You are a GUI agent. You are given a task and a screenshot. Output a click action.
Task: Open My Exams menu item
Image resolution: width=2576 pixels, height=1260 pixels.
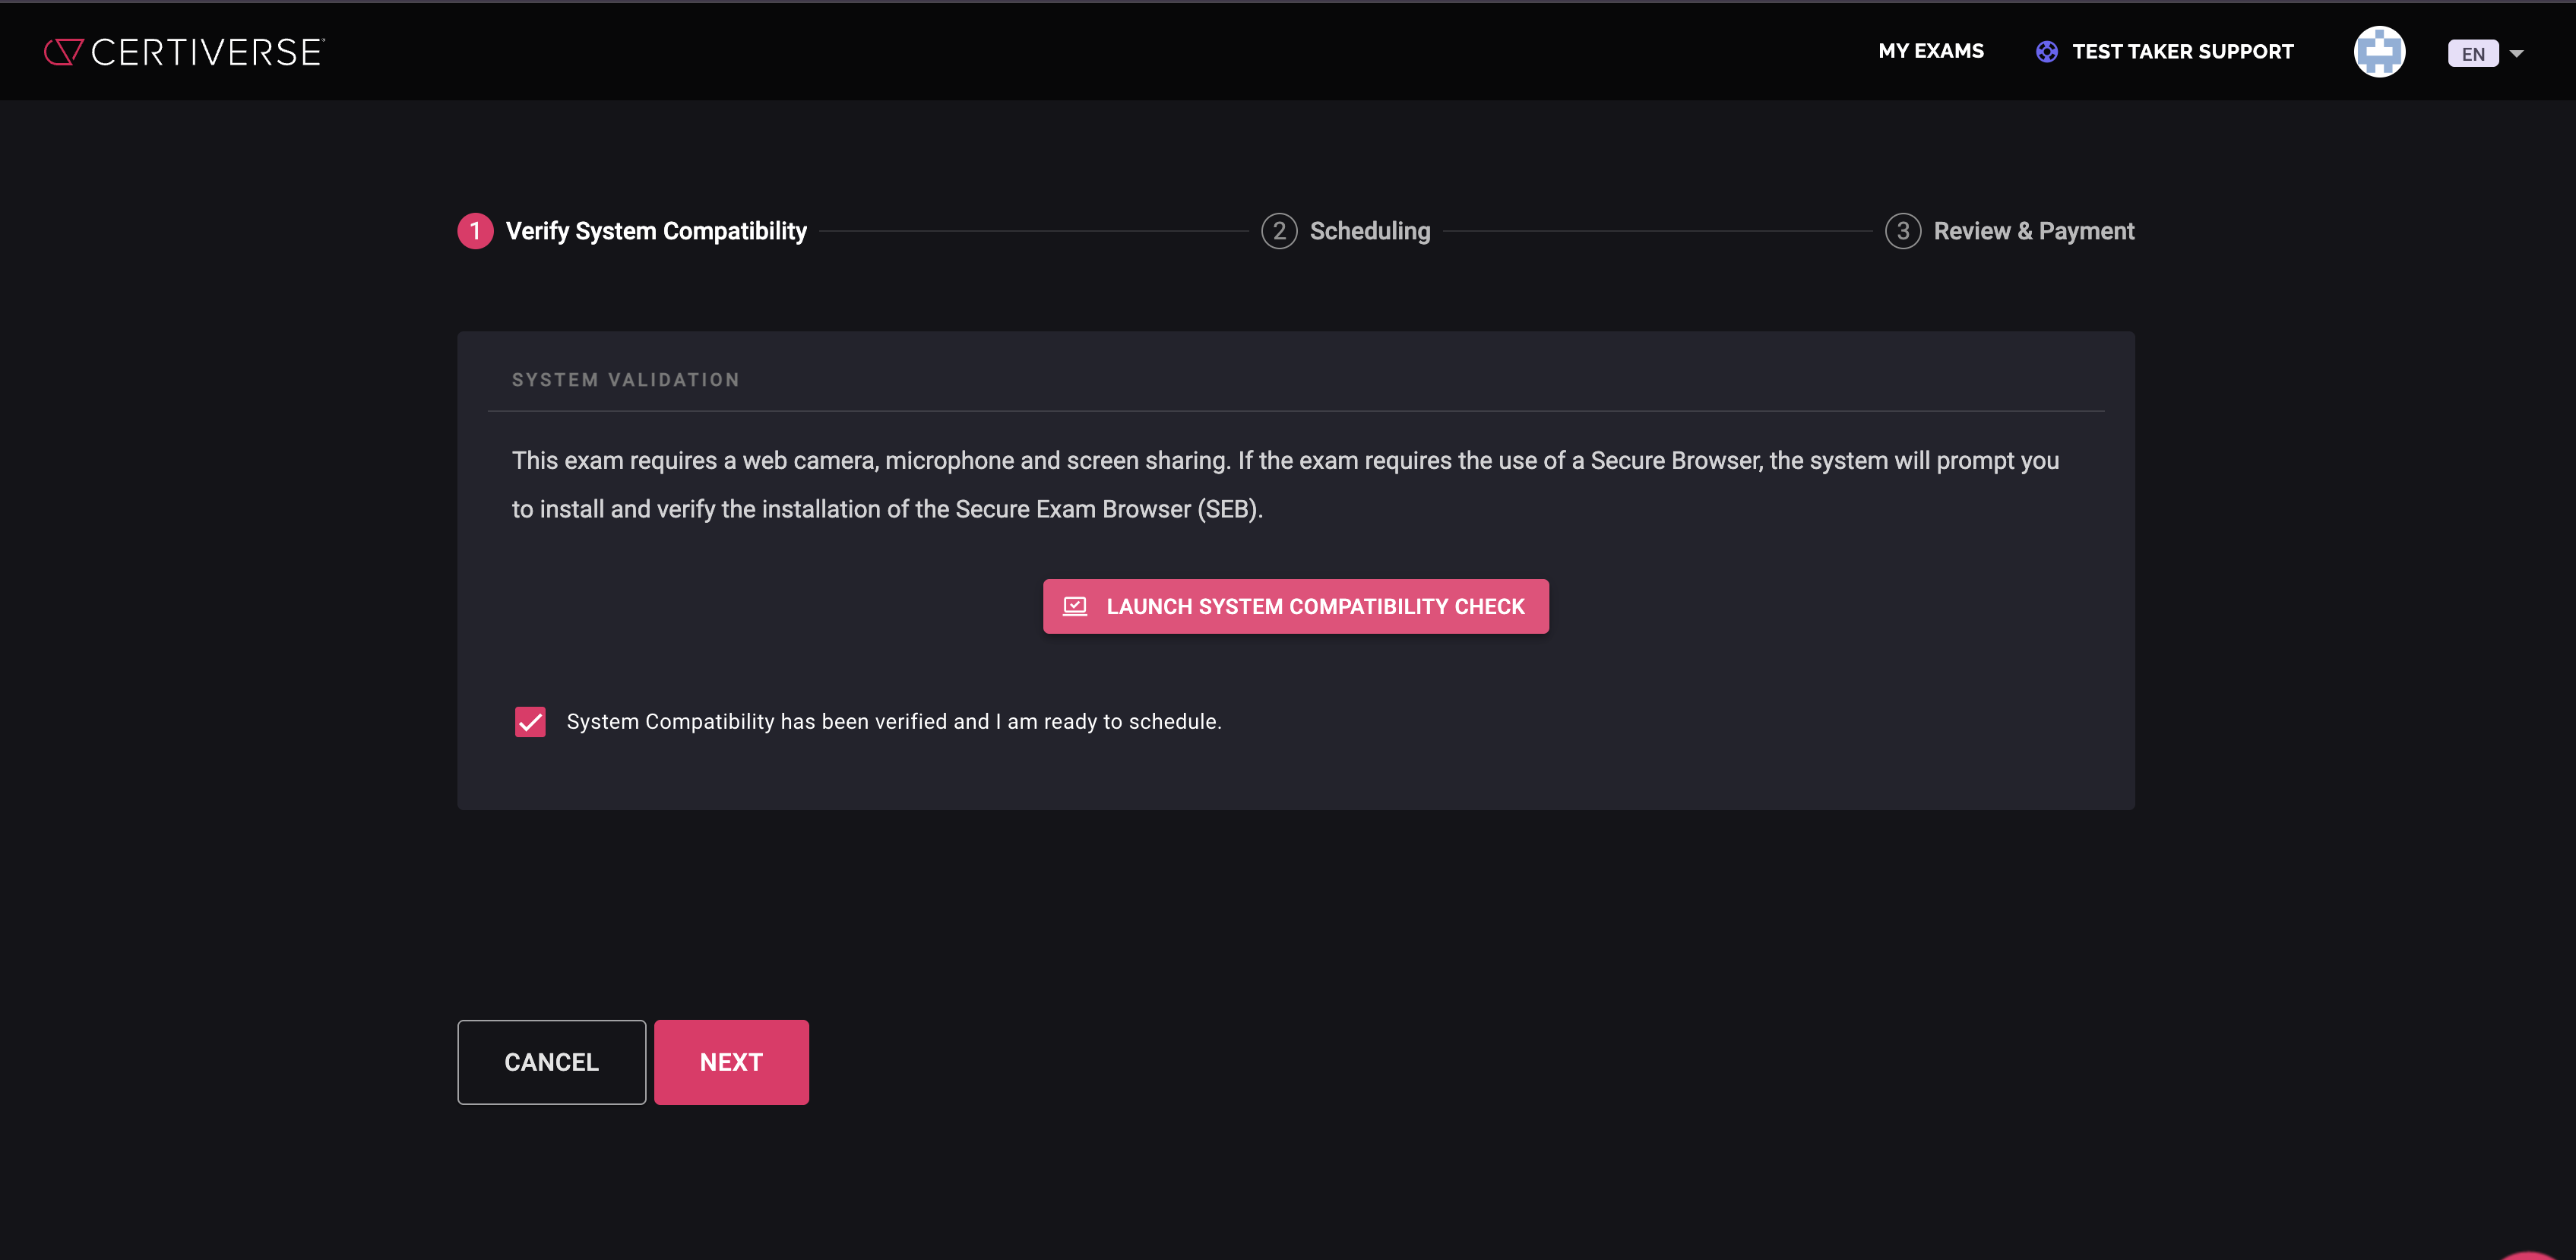click(1930, 51)
